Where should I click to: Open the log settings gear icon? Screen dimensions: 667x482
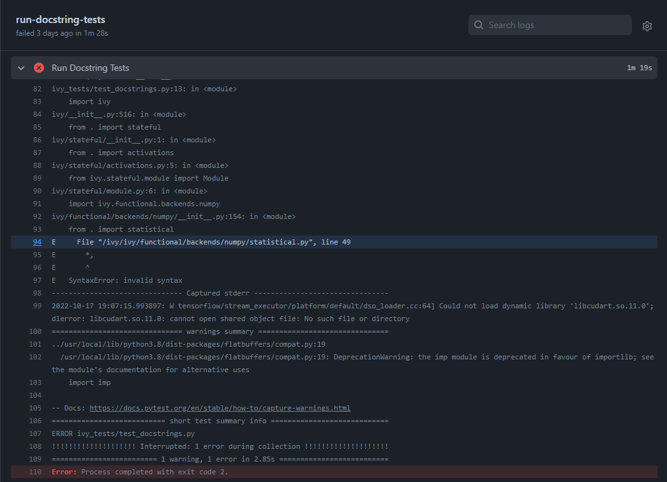[647, 26]
